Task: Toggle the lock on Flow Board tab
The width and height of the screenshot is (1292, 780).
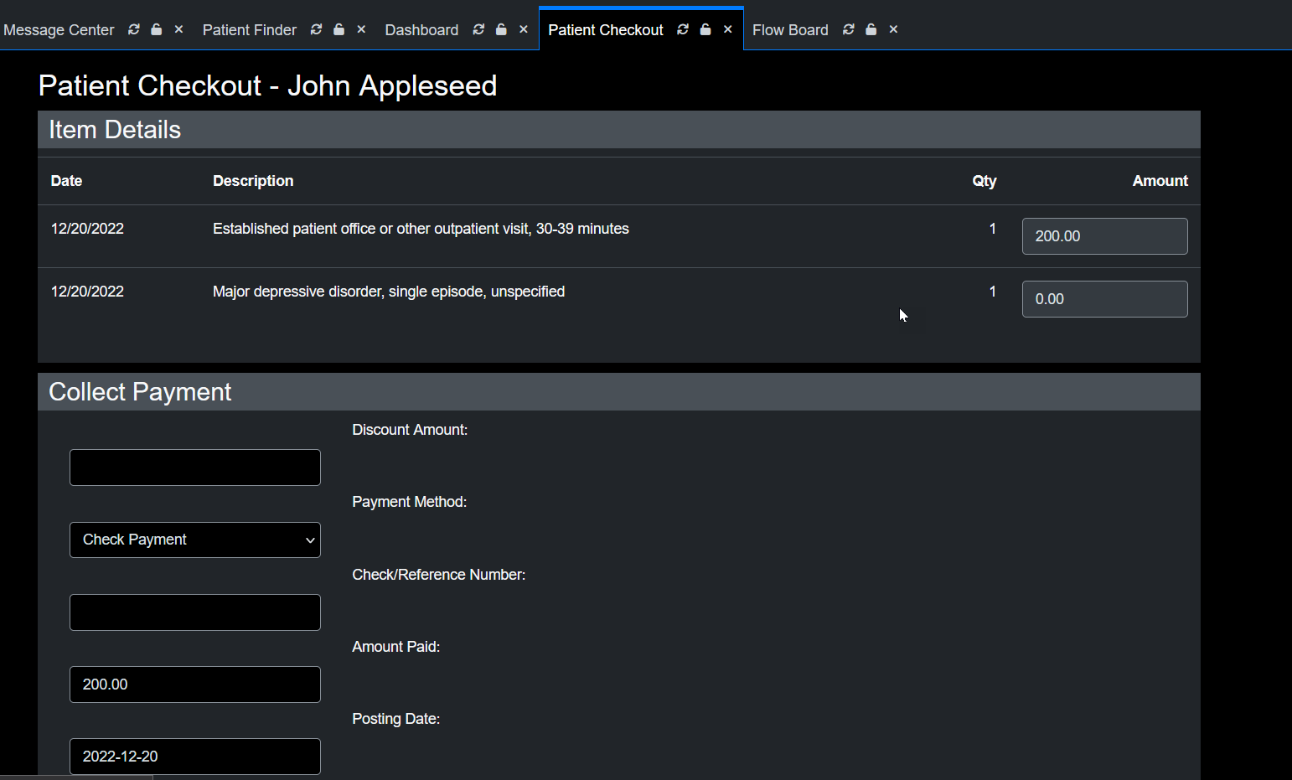Action: click(x=871, y=29)
